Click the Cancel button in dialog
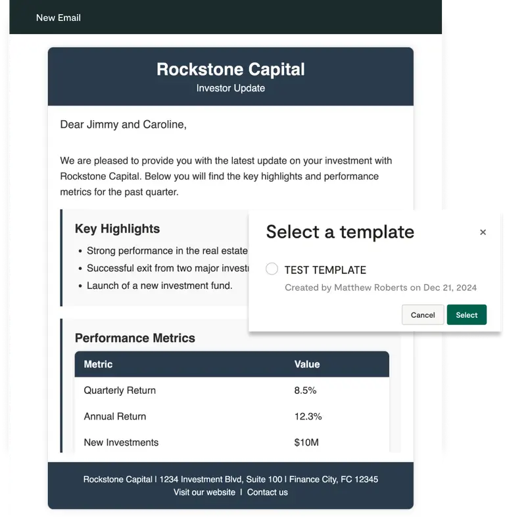505x518 pixels. click(422, 314)
